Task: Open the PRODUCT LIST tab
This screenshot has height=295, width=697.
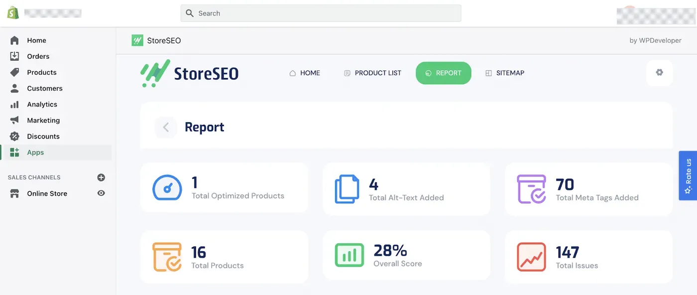Action: click(372, 73)
